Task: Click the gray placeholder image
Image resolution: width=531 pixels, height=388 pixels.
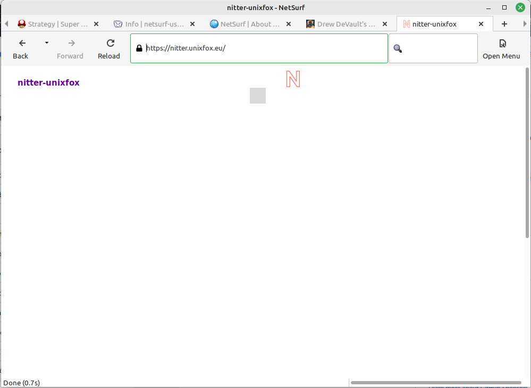Action: [x=257, y=96]
